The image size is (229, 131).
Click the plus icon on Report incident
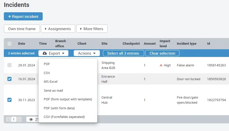pyautogui.click(x=9, y=17)
